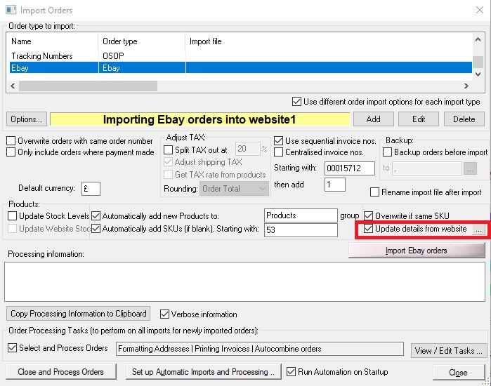Click the Order type column header
The width and height of the screenshot is (491, 386).
pos(141,41)
